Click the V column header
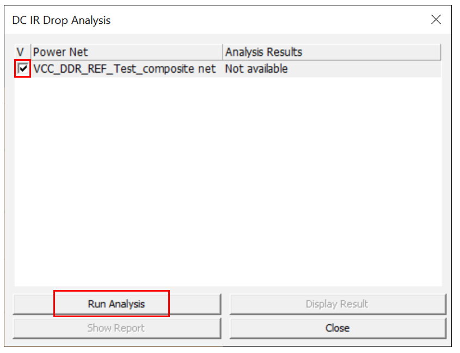Screen dimensions: 460x353 point(21,52)
